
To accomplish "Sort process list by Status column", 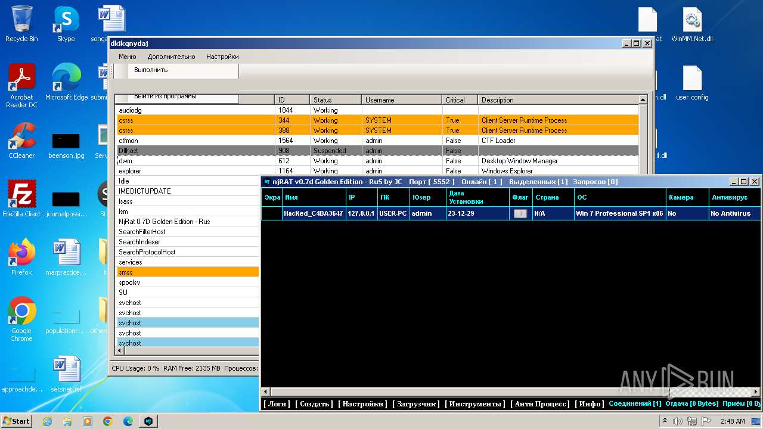I will click(x=336, y=100).
